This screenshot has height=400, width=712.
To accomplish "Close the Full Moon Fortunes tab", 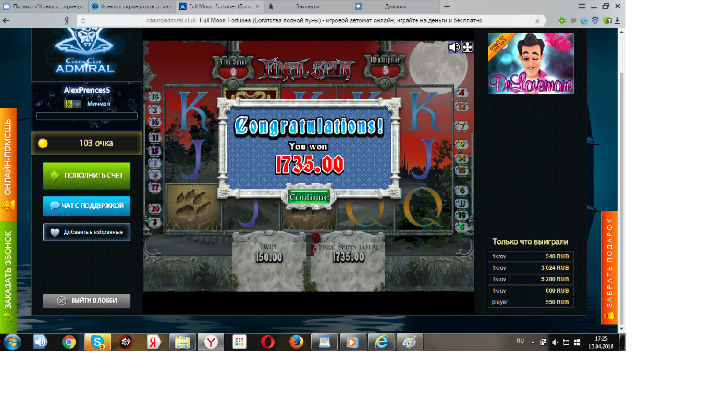I will point(257,7).
